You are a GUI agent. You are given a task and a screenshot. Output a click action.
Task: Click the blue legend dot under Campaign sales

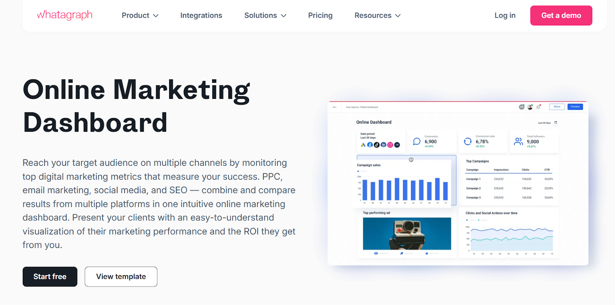click(358, 171)
